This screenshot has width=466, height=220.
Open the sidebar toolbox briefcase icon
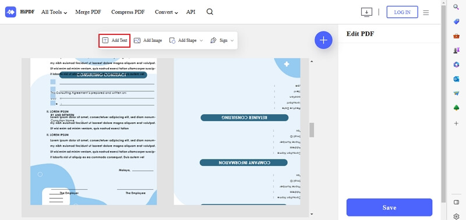pos(456,36)
